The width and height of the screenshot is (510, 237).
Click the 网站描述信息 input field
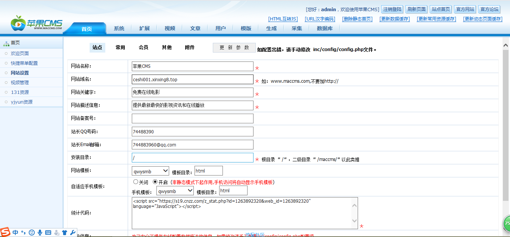point(193,105)
